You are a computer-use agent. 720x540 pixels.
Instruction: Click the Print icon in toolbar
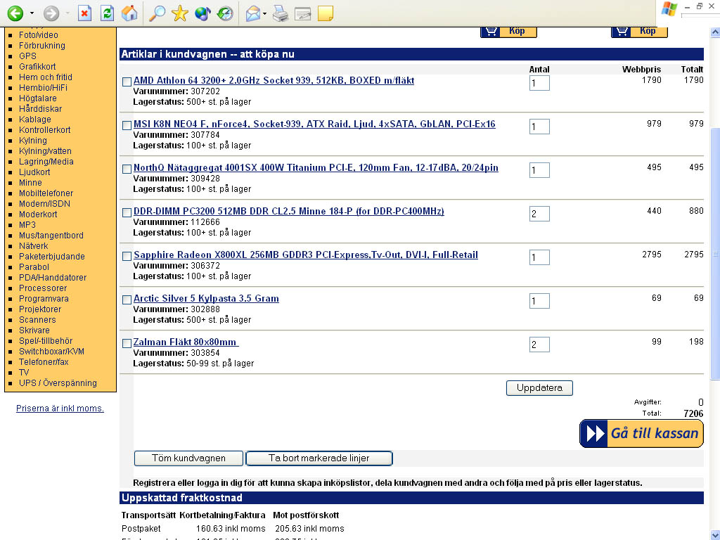pos(281,13)
